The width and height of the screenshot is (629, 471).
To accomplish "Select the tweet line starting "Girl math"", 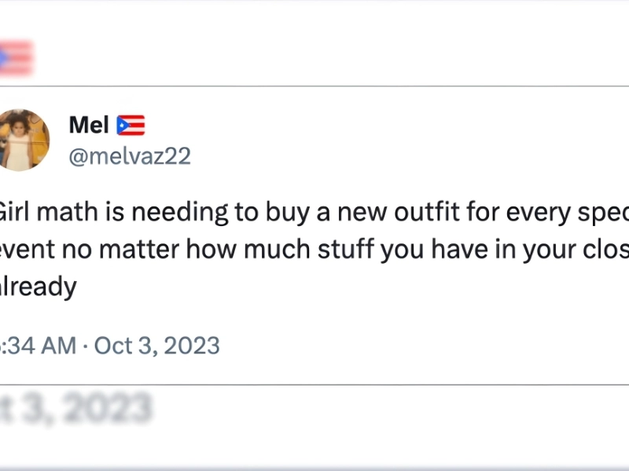I will click(314, 213).
